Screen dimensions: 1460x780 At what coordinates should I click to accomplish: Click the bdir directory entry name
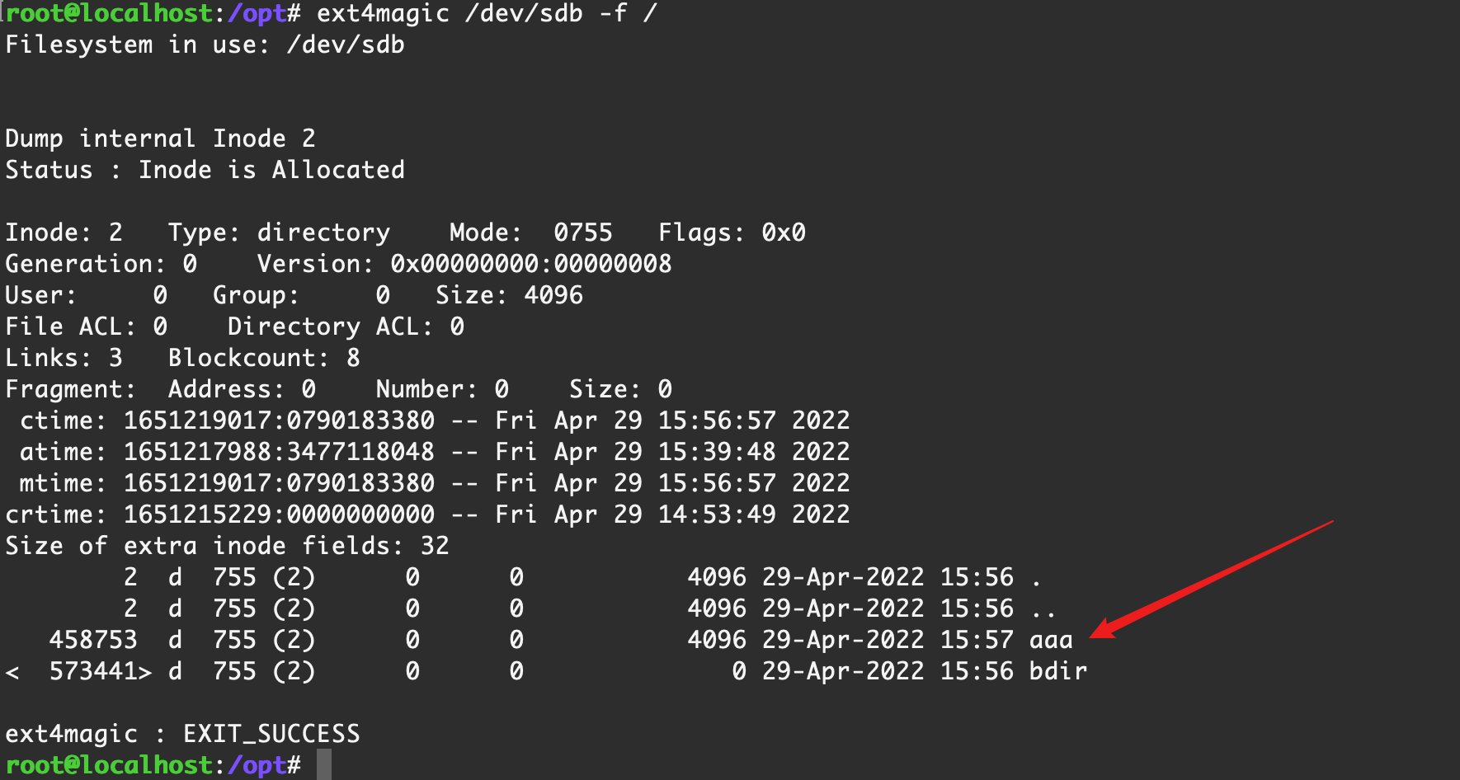[x=1058, y=671]
